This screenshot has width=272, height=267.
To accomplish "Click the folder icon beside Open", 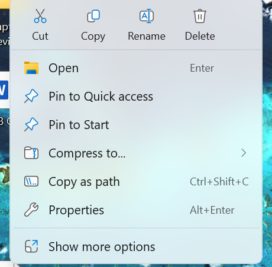I will [31, 68].
